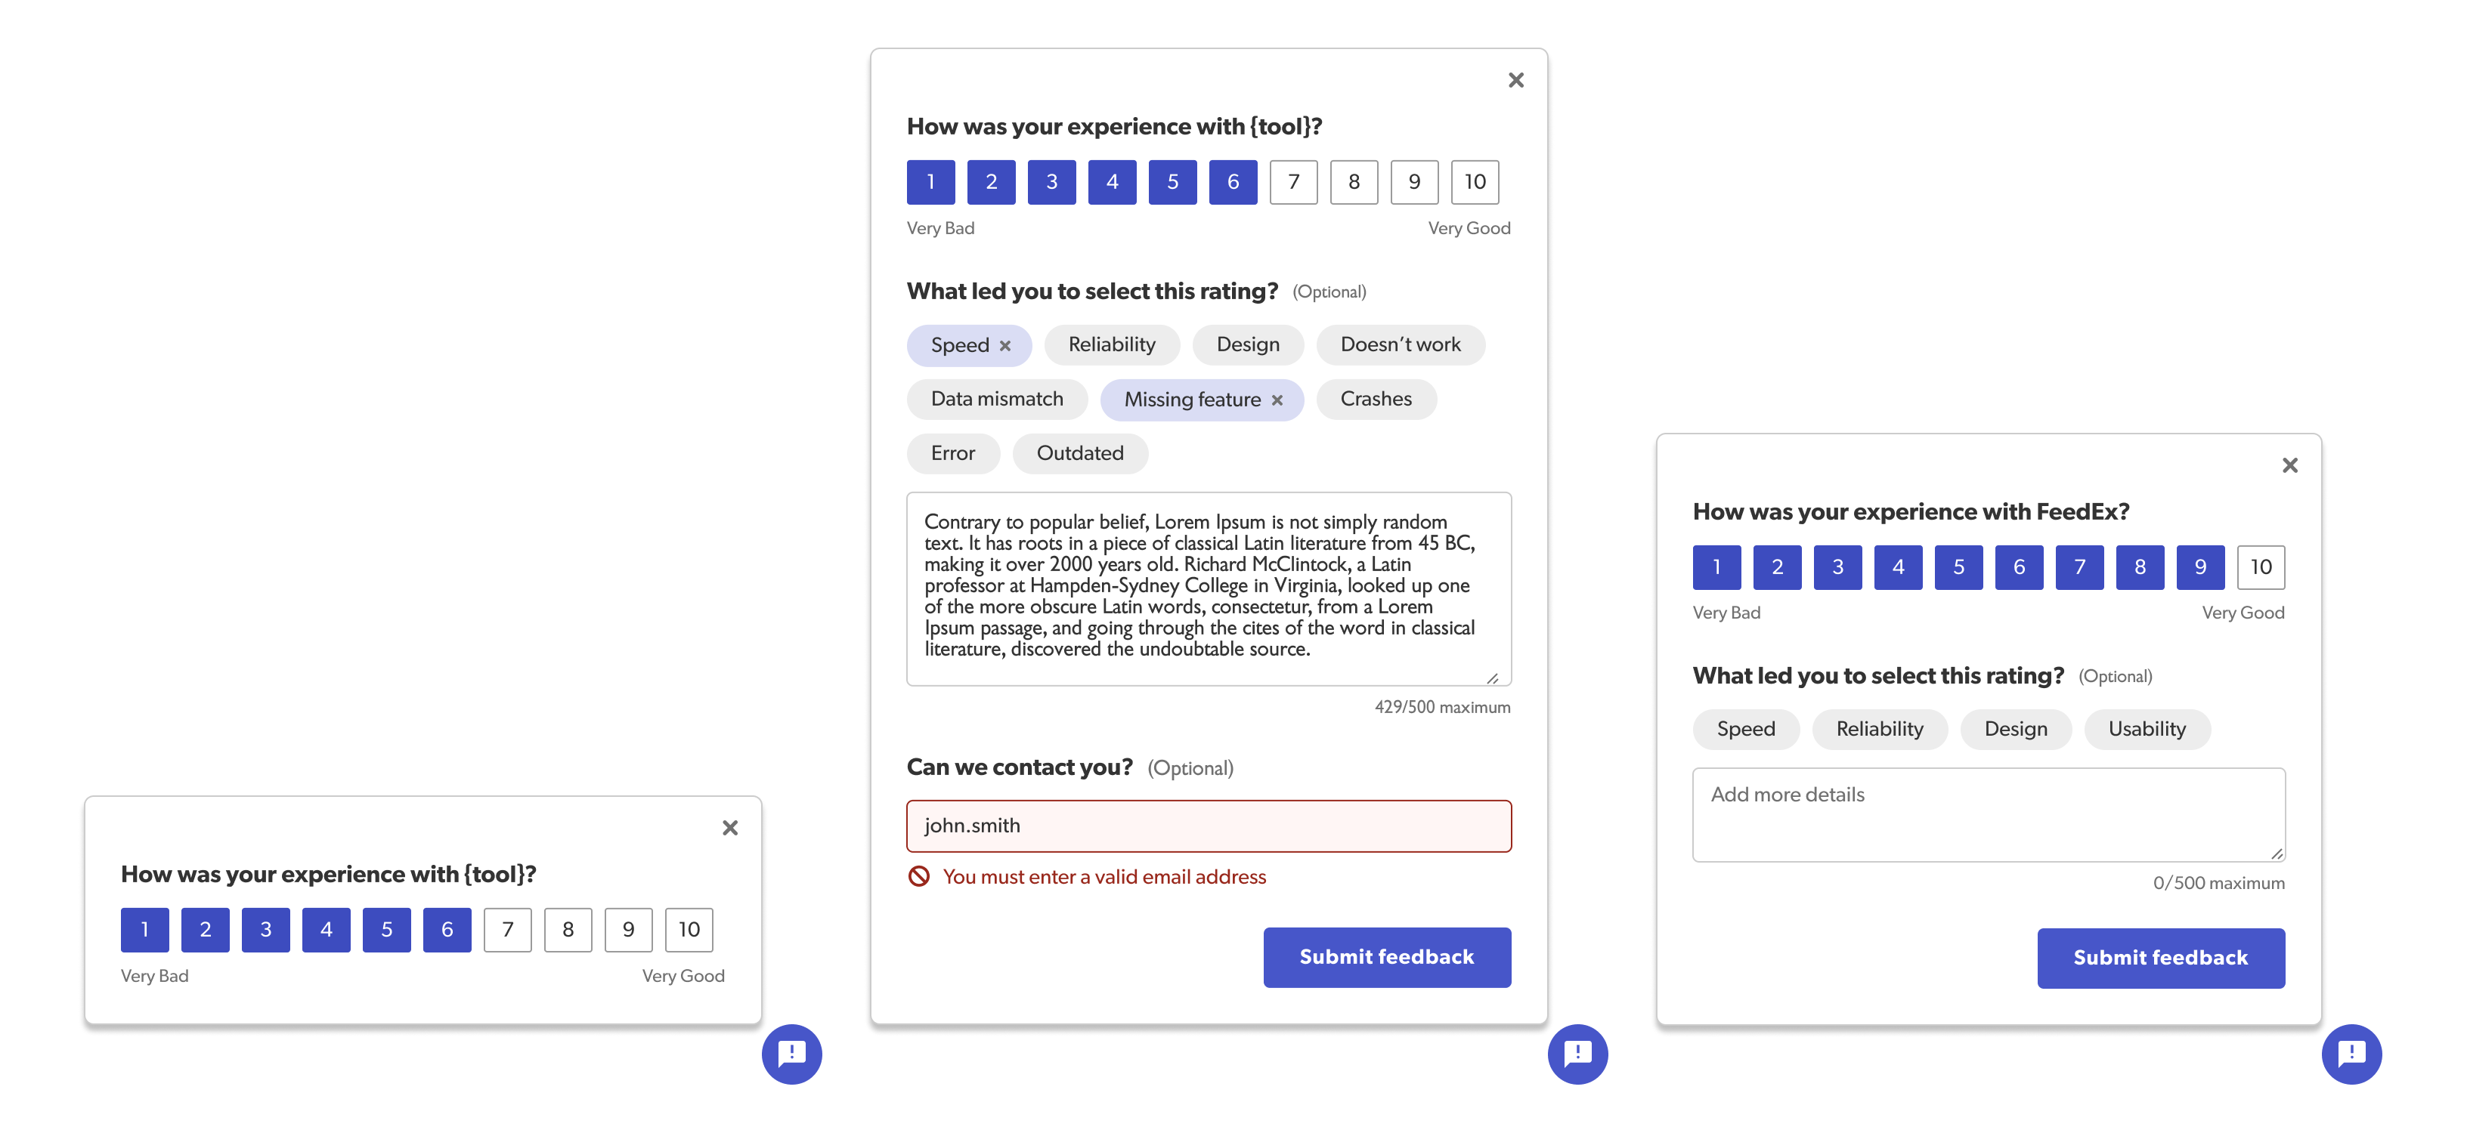Viewport: 2467px width, 1133px height.
Task: Select the Crashes reason tag
Action: (1376, 399)
